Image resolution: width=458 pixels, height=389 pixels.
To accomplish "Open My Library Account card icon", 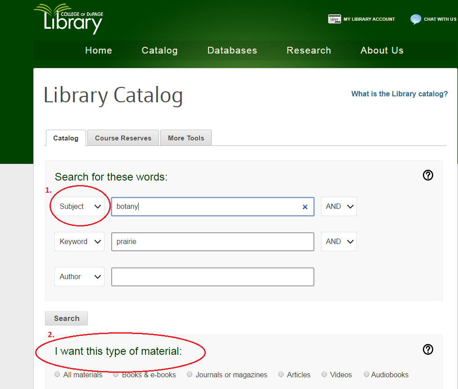I will 334,19.
